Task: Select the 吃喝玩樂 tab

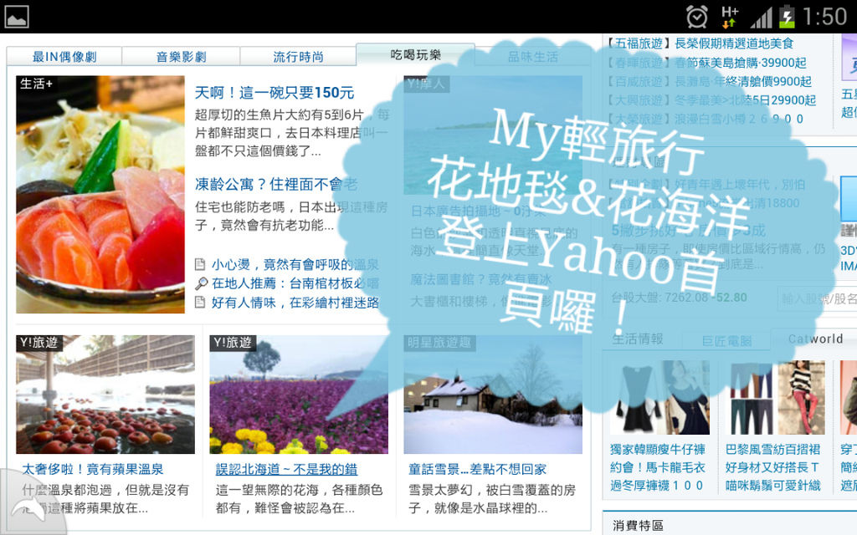Action: tap(415, 54)
